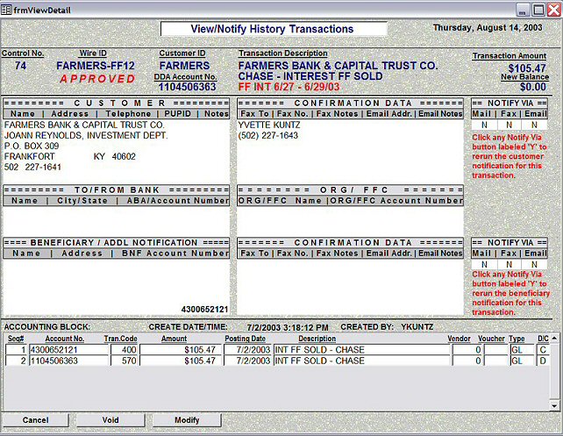Click customer address P.O. BOX 309

tap(32, 146)
